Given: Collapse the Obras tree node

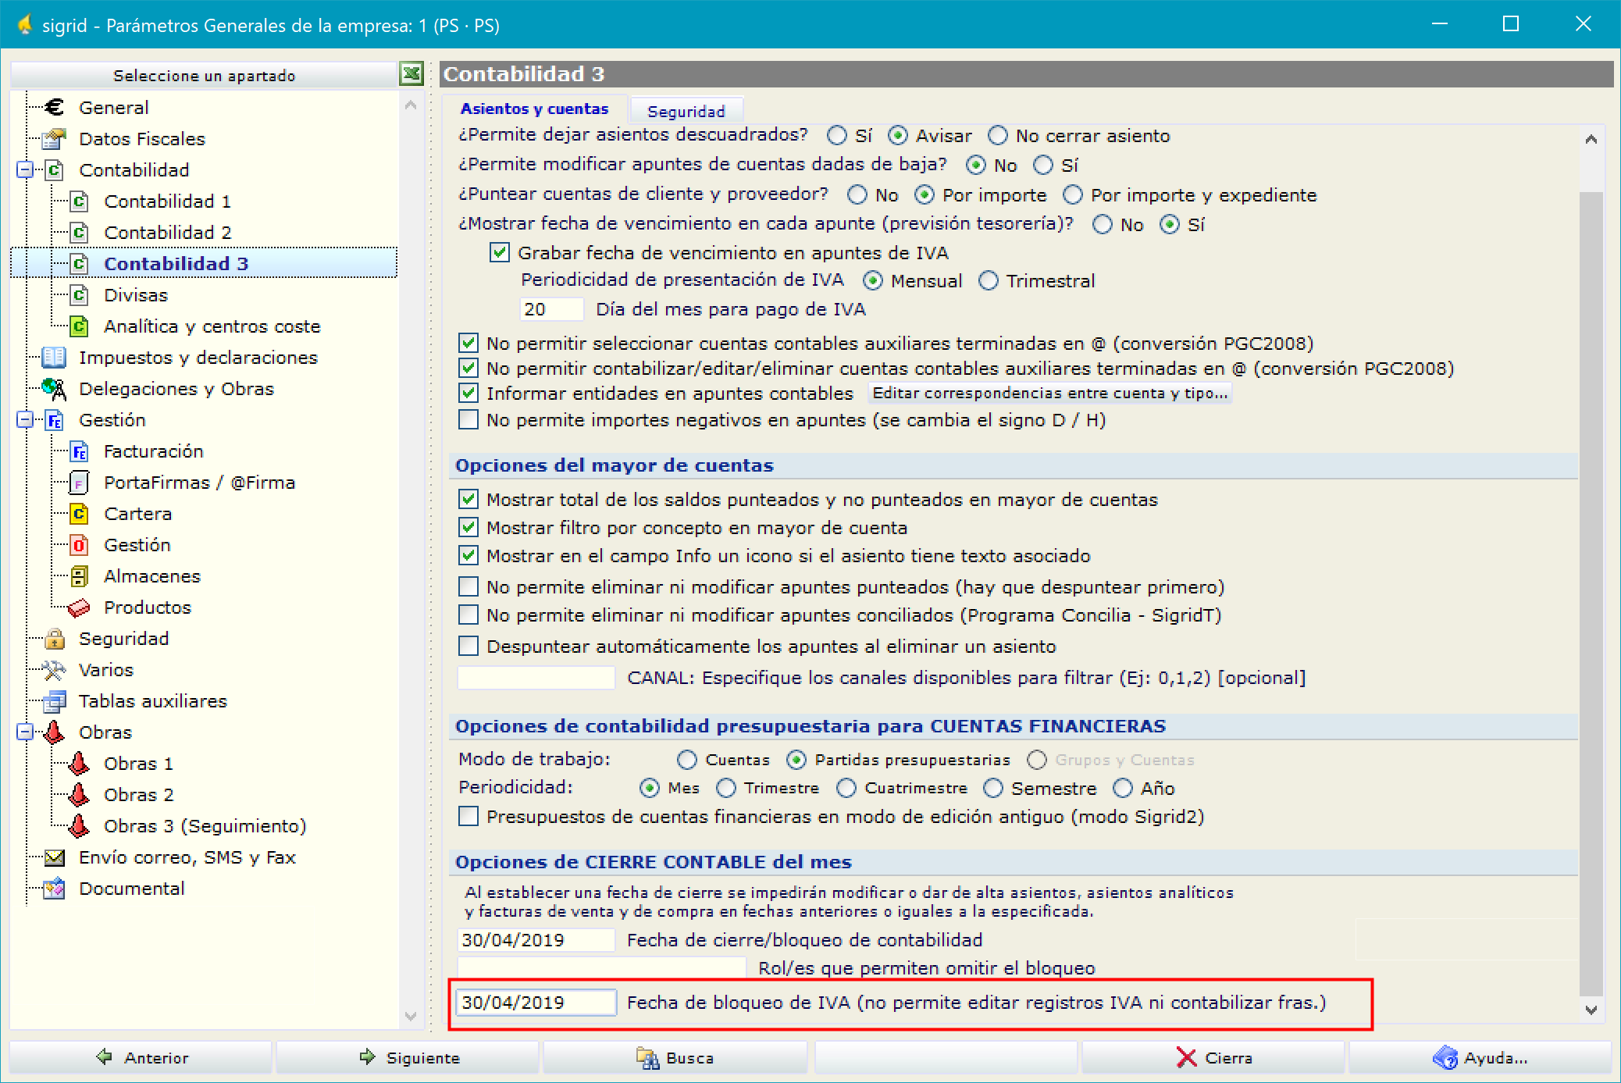Looking at the screenshot, I should [25, 732].
